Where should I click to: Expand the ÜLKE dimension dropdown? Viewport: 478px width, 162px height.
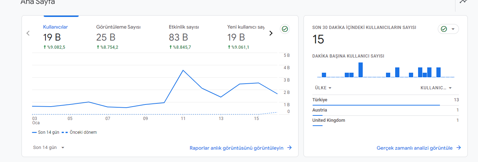323,88
